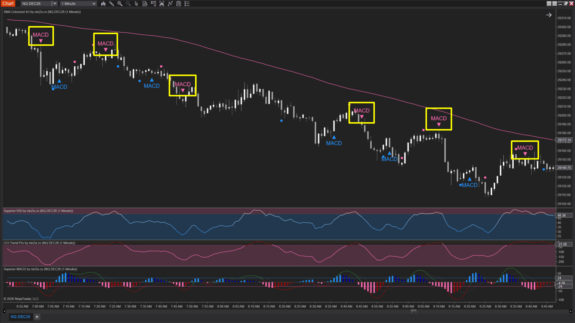Screen dimensions: 575x323
Task: Select the Superior RSI indicator label
Action: [x=38, y=211]
